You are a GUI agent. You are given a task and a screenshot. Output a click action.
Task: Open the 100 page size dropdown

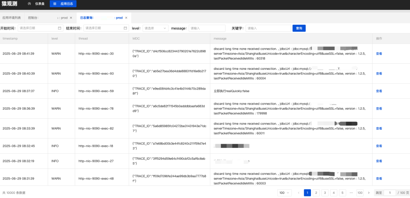[x=284, y=193]
